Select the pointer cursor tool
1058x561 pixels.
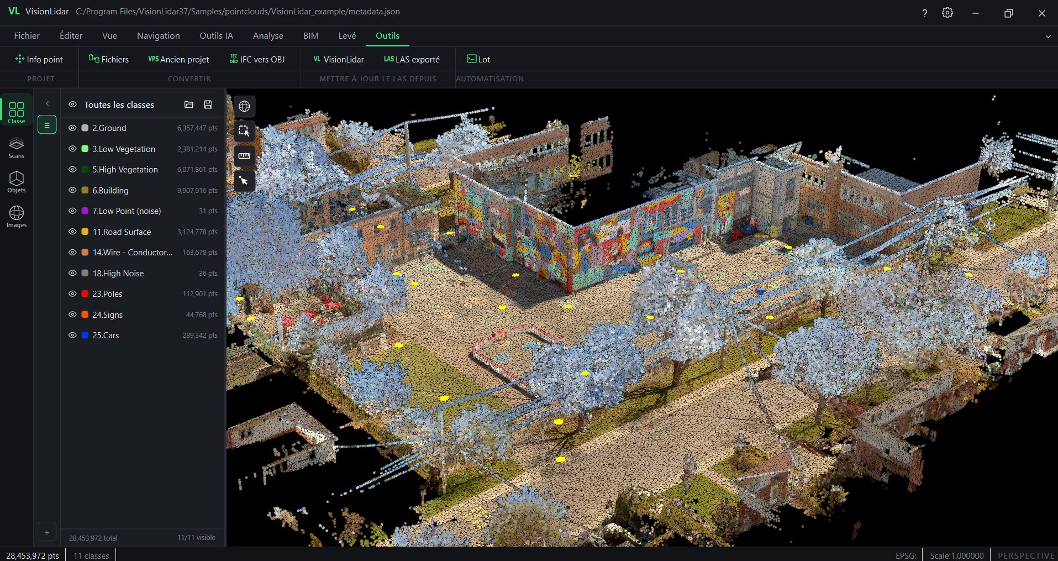click(x=244, y=181)
